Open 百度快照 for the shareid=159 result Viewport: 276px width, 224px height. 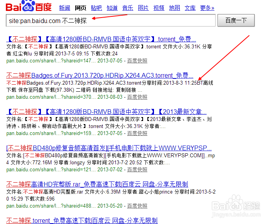pos(137,133)
